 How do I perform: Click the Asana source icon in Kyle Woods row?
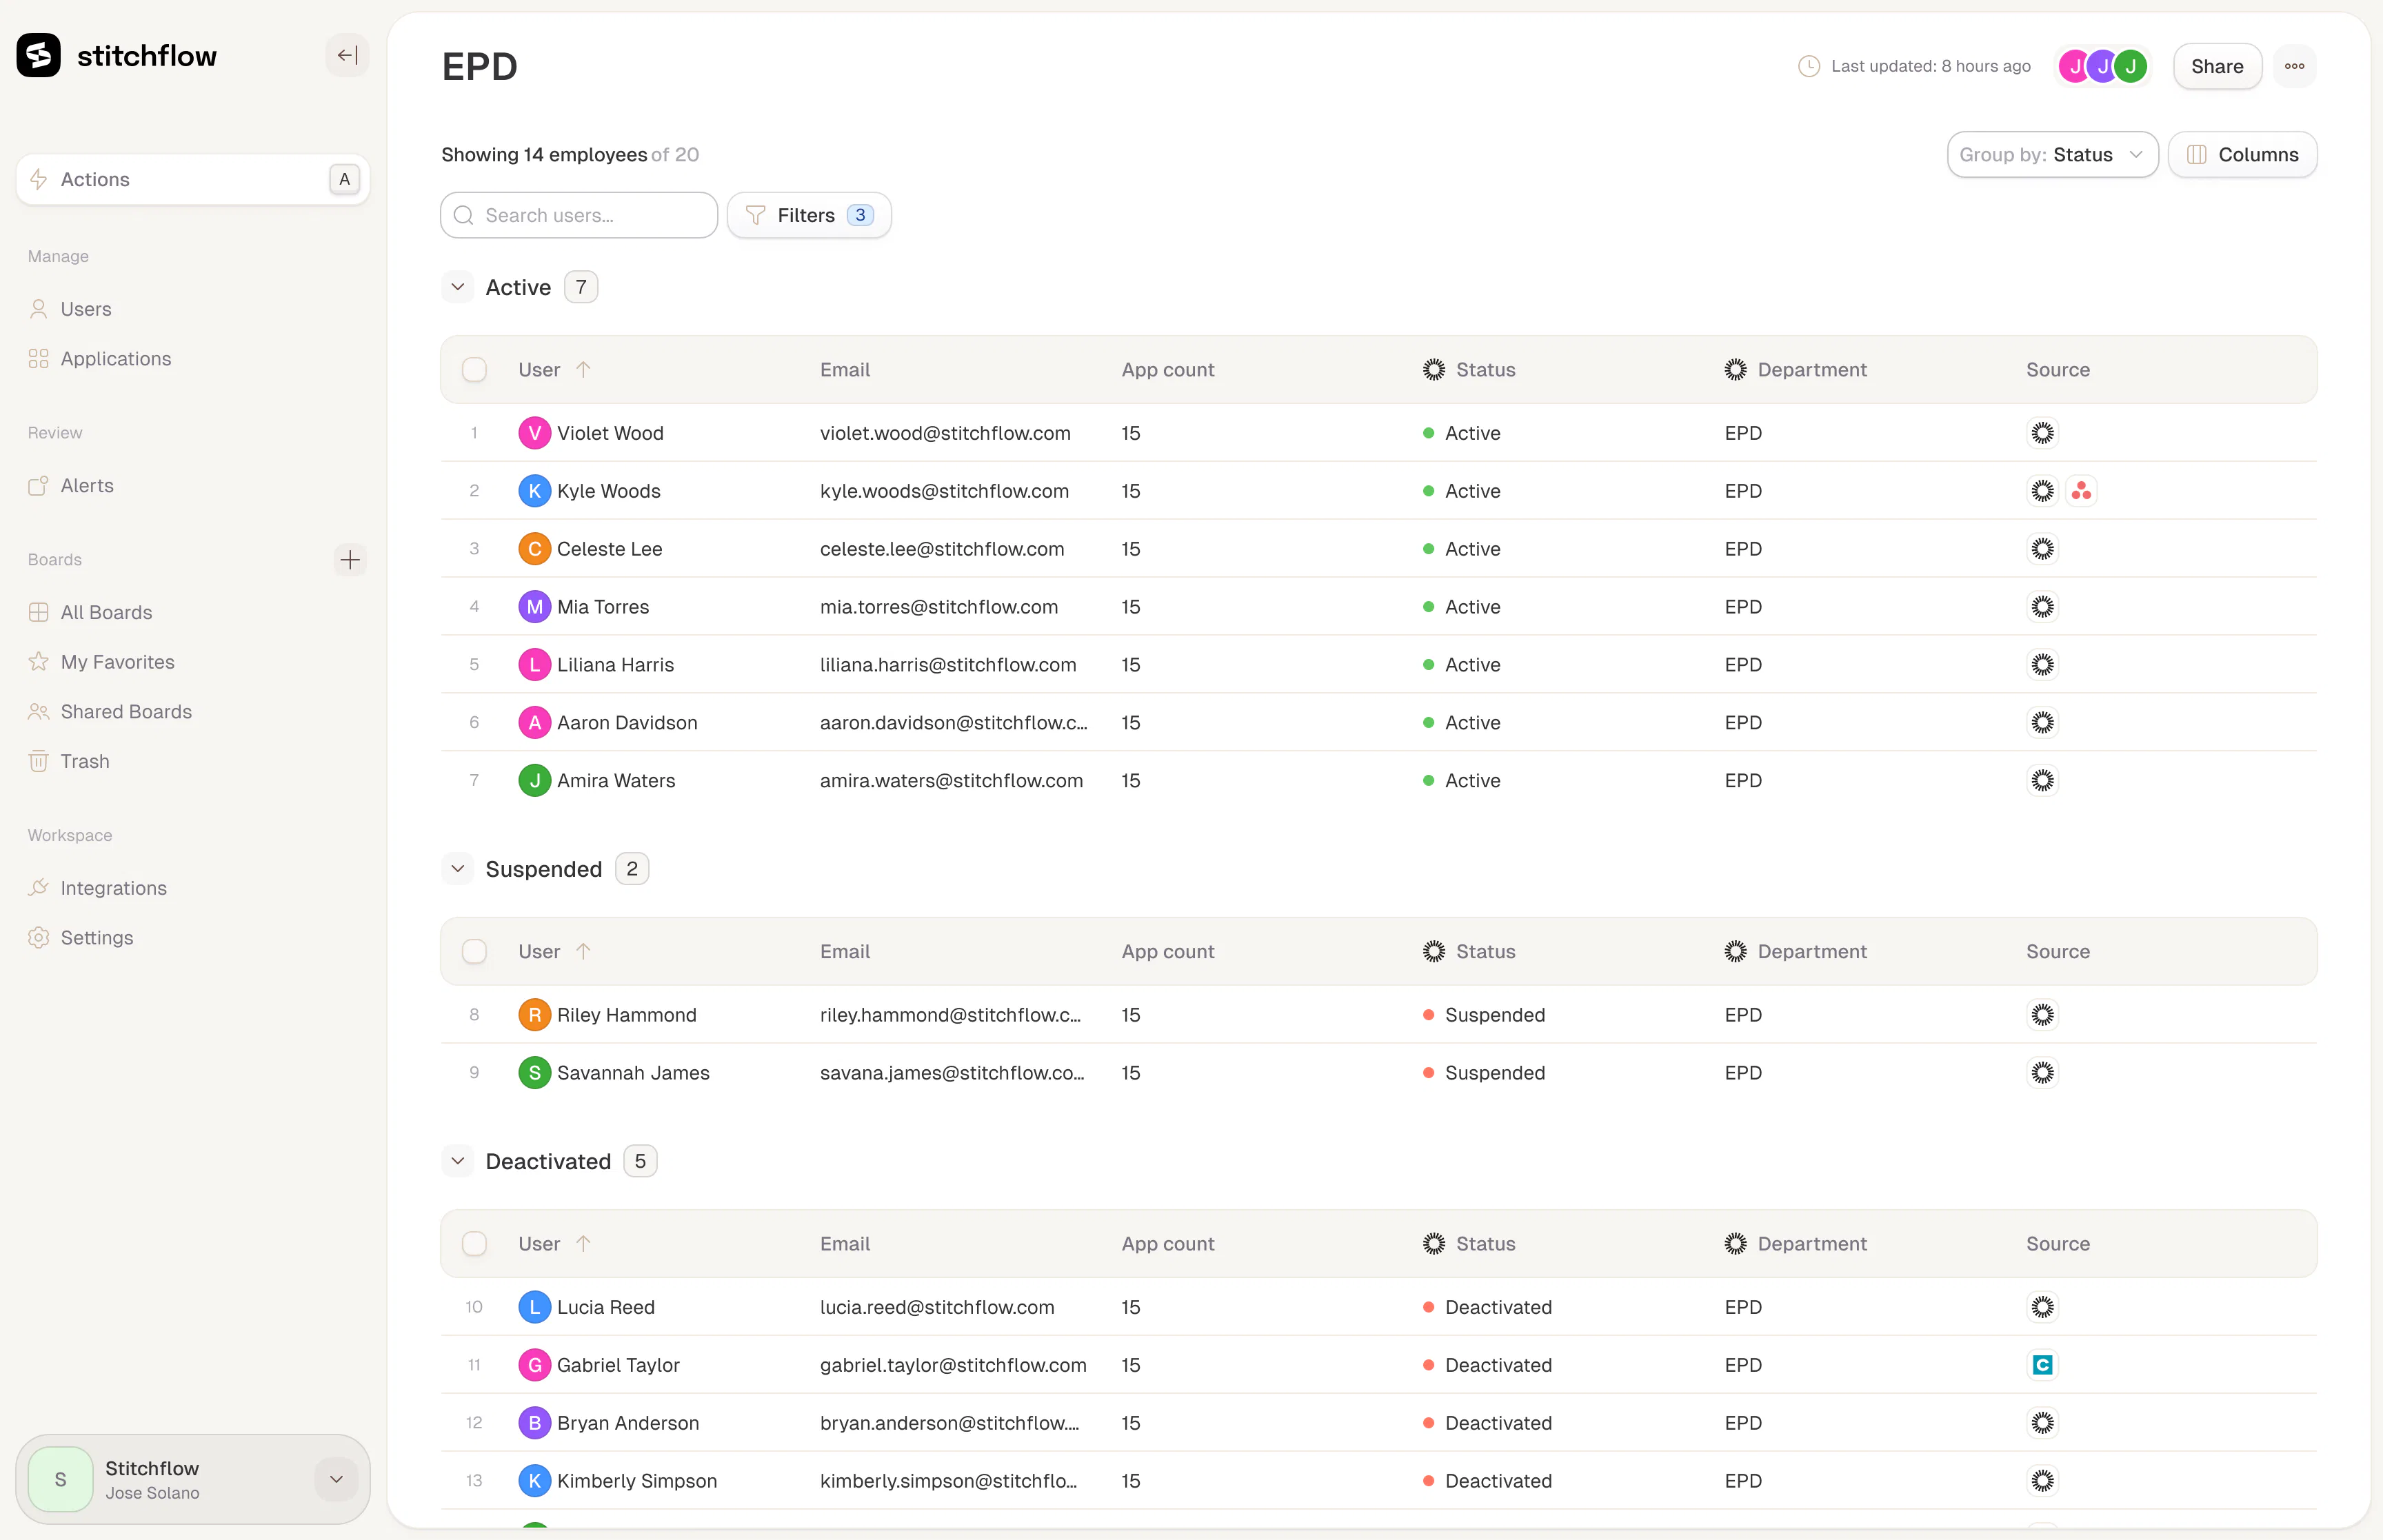[x=2081, y=491]
